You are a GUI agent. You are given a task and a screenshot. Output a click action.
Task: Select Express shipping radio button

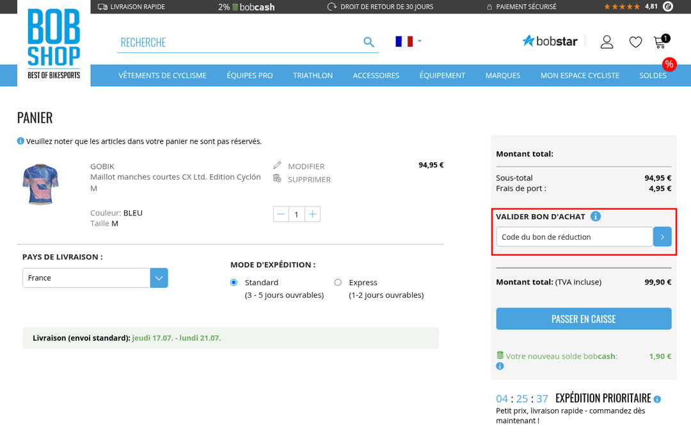point(338,283)
